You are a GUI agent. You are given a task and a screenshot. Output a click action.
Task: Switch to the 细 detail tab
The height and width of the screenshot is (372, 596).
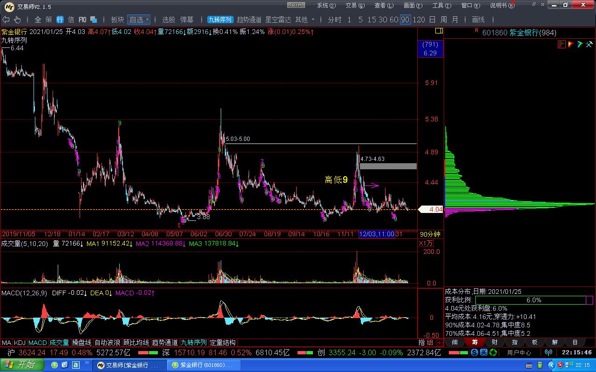pos(454,342)
